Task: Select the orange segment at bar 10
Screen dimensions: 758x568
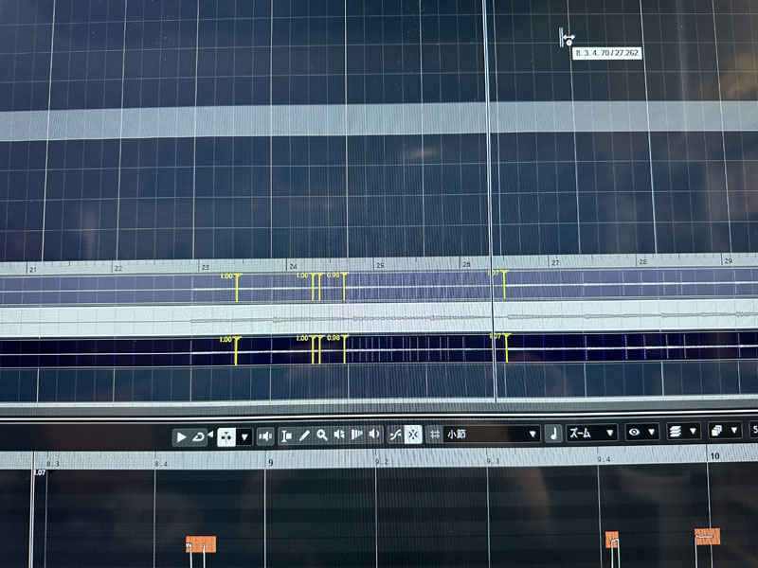Action: 707,537
